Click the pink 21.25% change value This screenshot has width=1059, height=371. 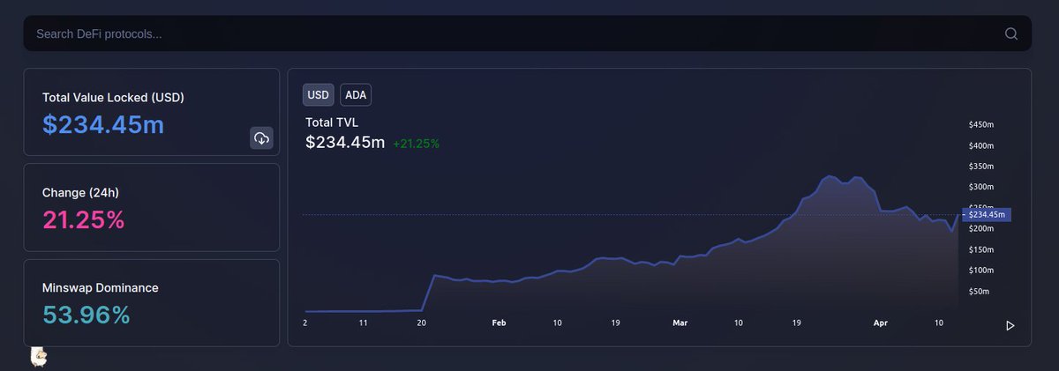(x=84, y=220)
